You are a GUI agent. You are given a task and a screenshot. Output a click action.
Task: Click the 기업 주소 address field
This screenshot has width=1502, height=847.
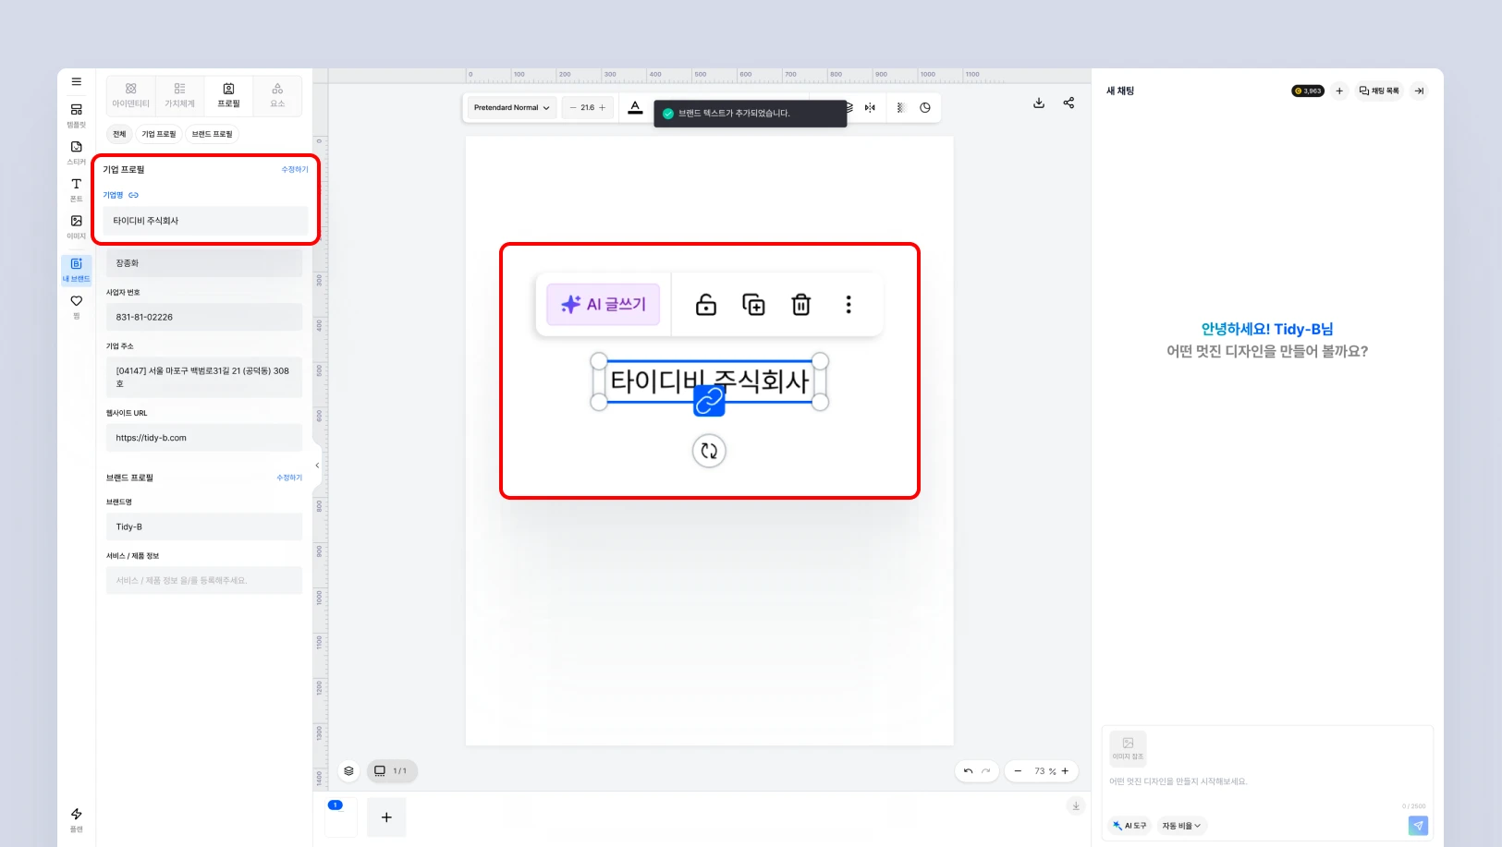click(x=204, y=377)
